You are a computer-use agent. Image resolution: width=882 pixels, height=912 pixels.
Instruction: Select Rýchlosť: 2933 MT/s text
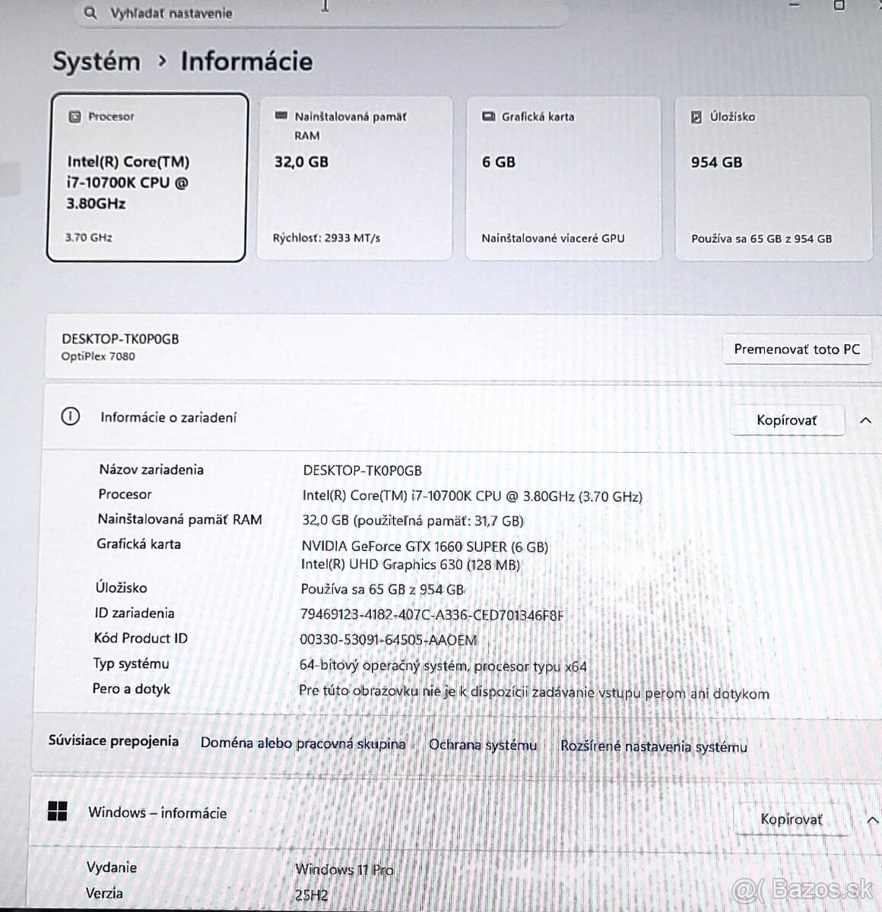[x=326, y=238]
